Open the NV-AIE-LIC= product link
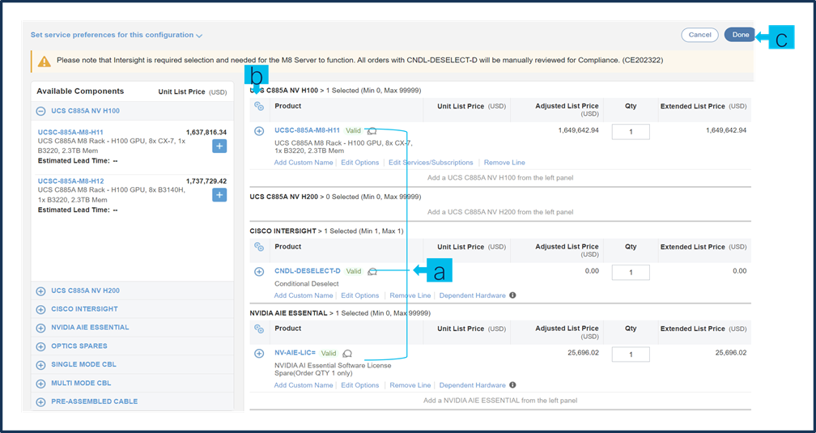 295,352
